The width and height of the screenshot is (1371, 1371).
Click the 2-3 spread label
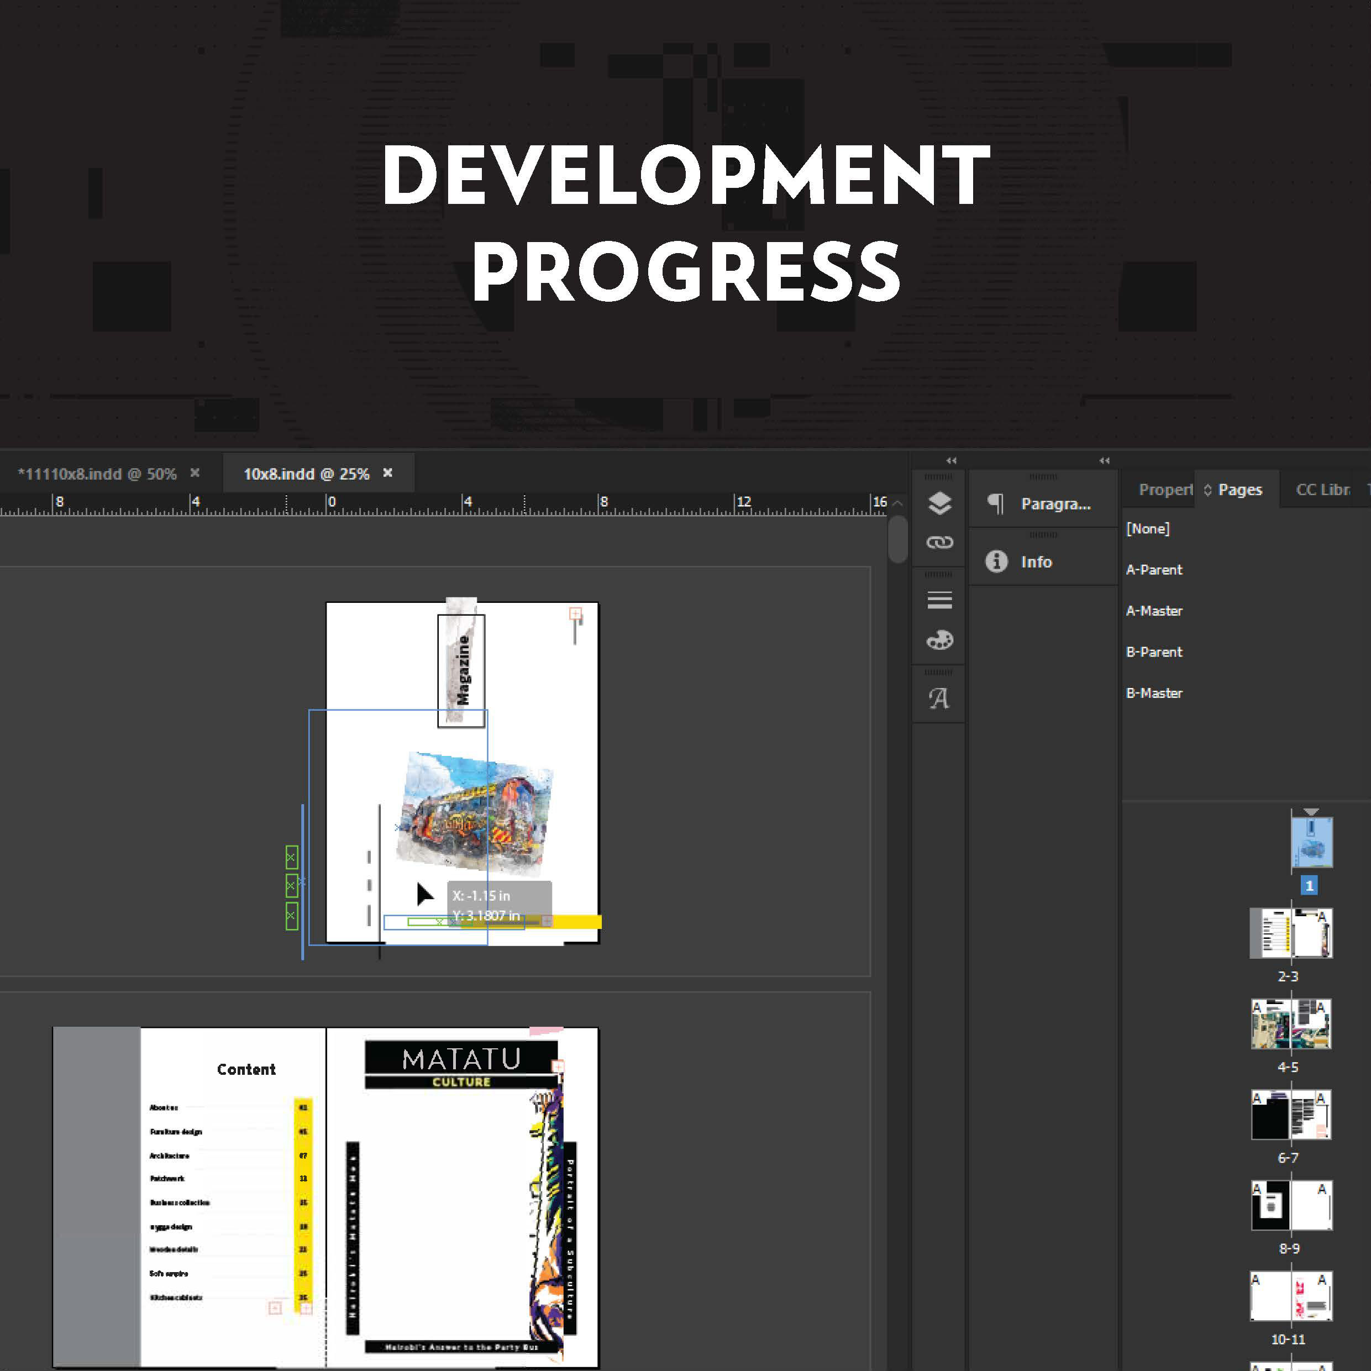pos(1288,976)
